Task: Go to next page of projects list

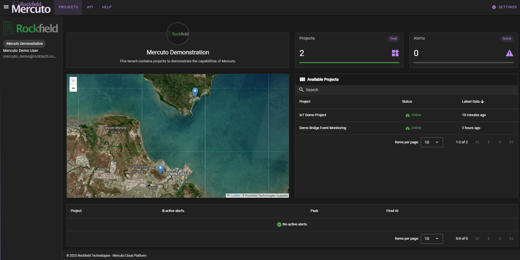Action: pyautogui.click(x=500, y=142)
